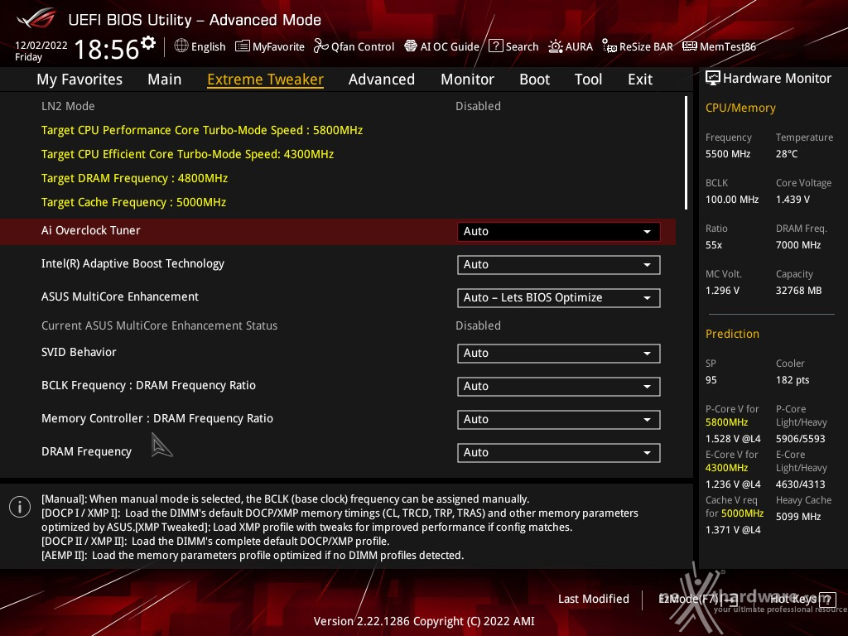Open the AURA lighting icon
The image size is (848, 636).
(x=556, y=46)
